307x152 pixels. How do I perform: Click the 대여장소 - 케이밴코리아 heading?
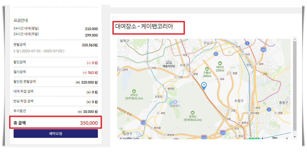pos(144,26)
